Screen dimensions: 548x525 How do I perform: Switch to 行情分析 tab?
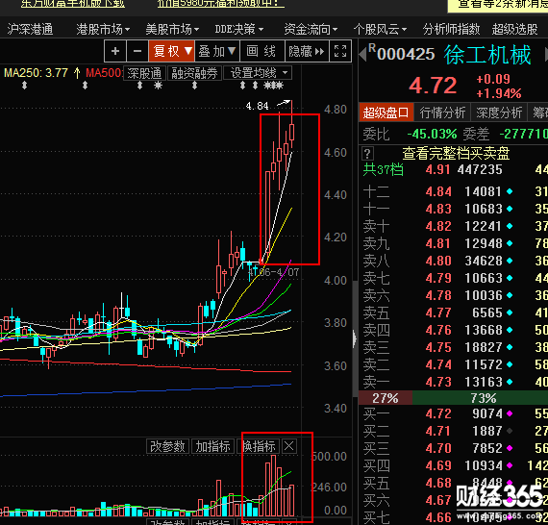point(442,112)
